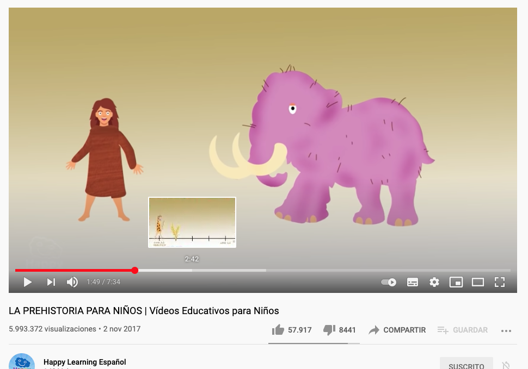This screenshot has height=369, width=528.
Task: Switch to theater mode view
Action: [478, 282]
